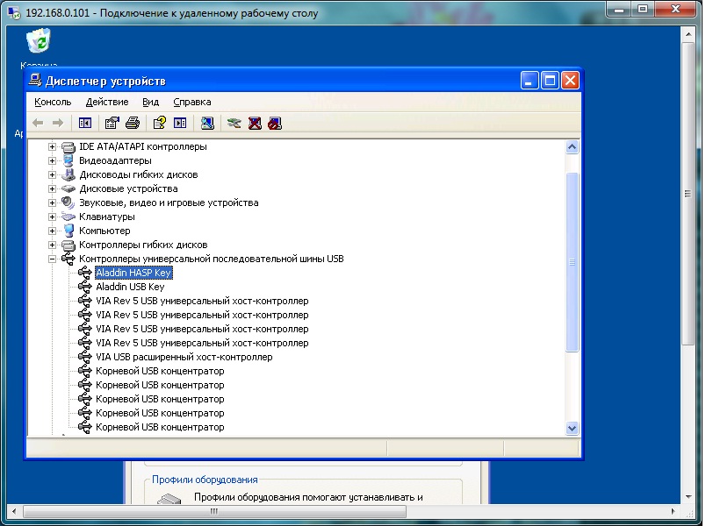Image resolution: width=706 pixels, height=526 pixels.
Task: Click the Контроллеры гибких дисков icon
Action: pos(68,245)
